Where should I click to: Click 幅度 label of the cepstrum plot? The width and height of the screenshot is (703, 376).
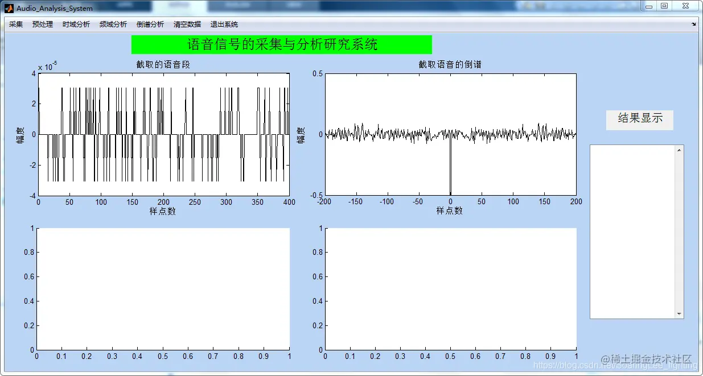click(x=301, y=135)
